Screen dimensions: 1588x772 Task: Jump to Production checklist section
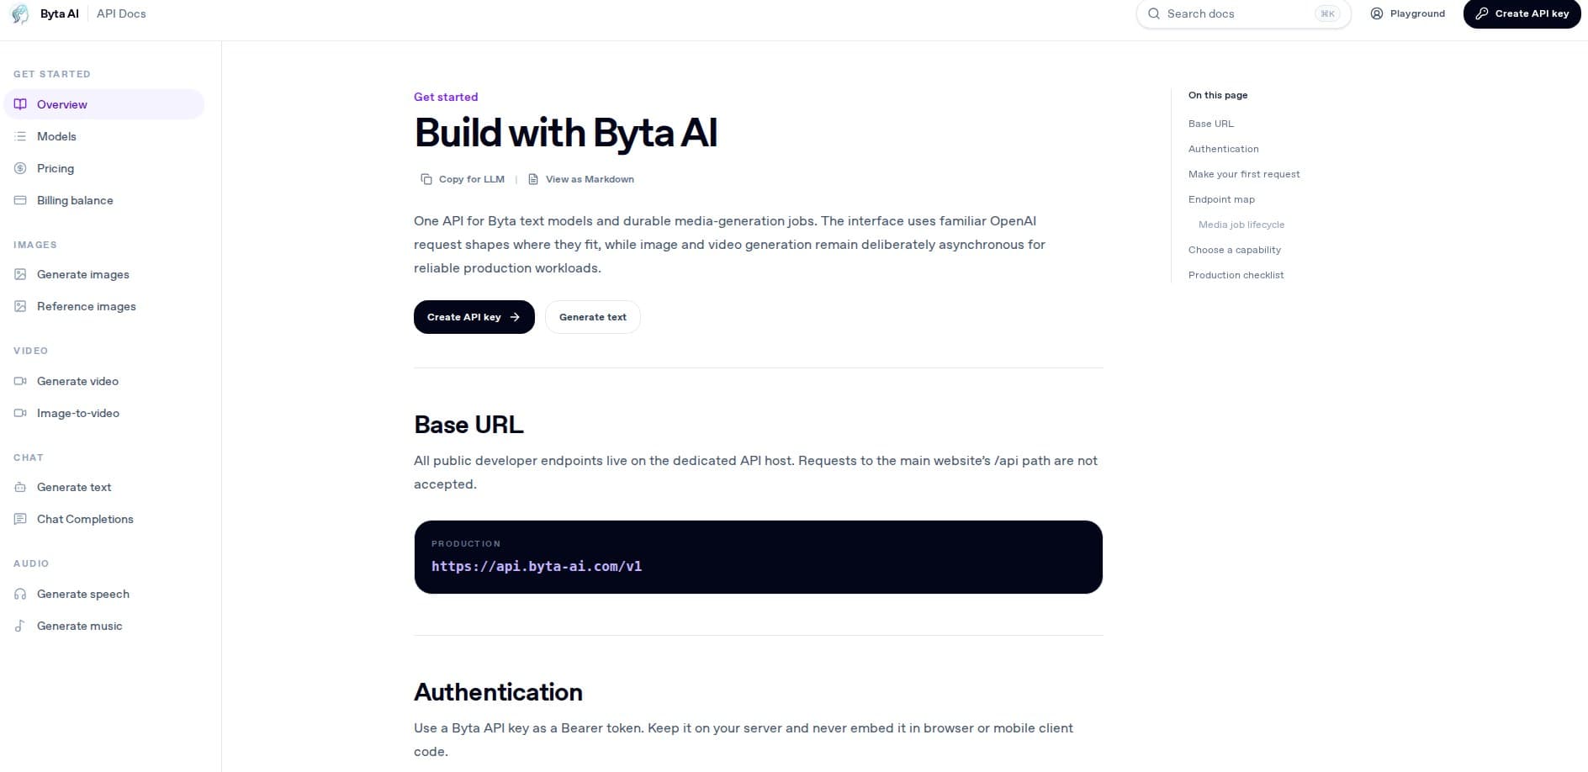point(1236,275)
